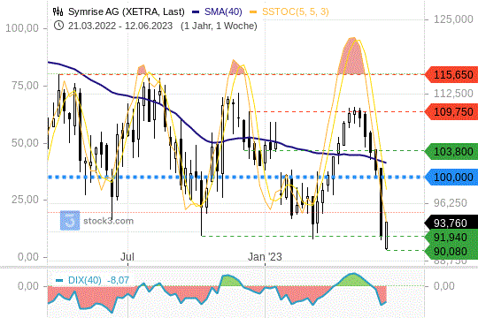Select the green 90,080 support label
478x318 pixels.
[x=451, y=252]
